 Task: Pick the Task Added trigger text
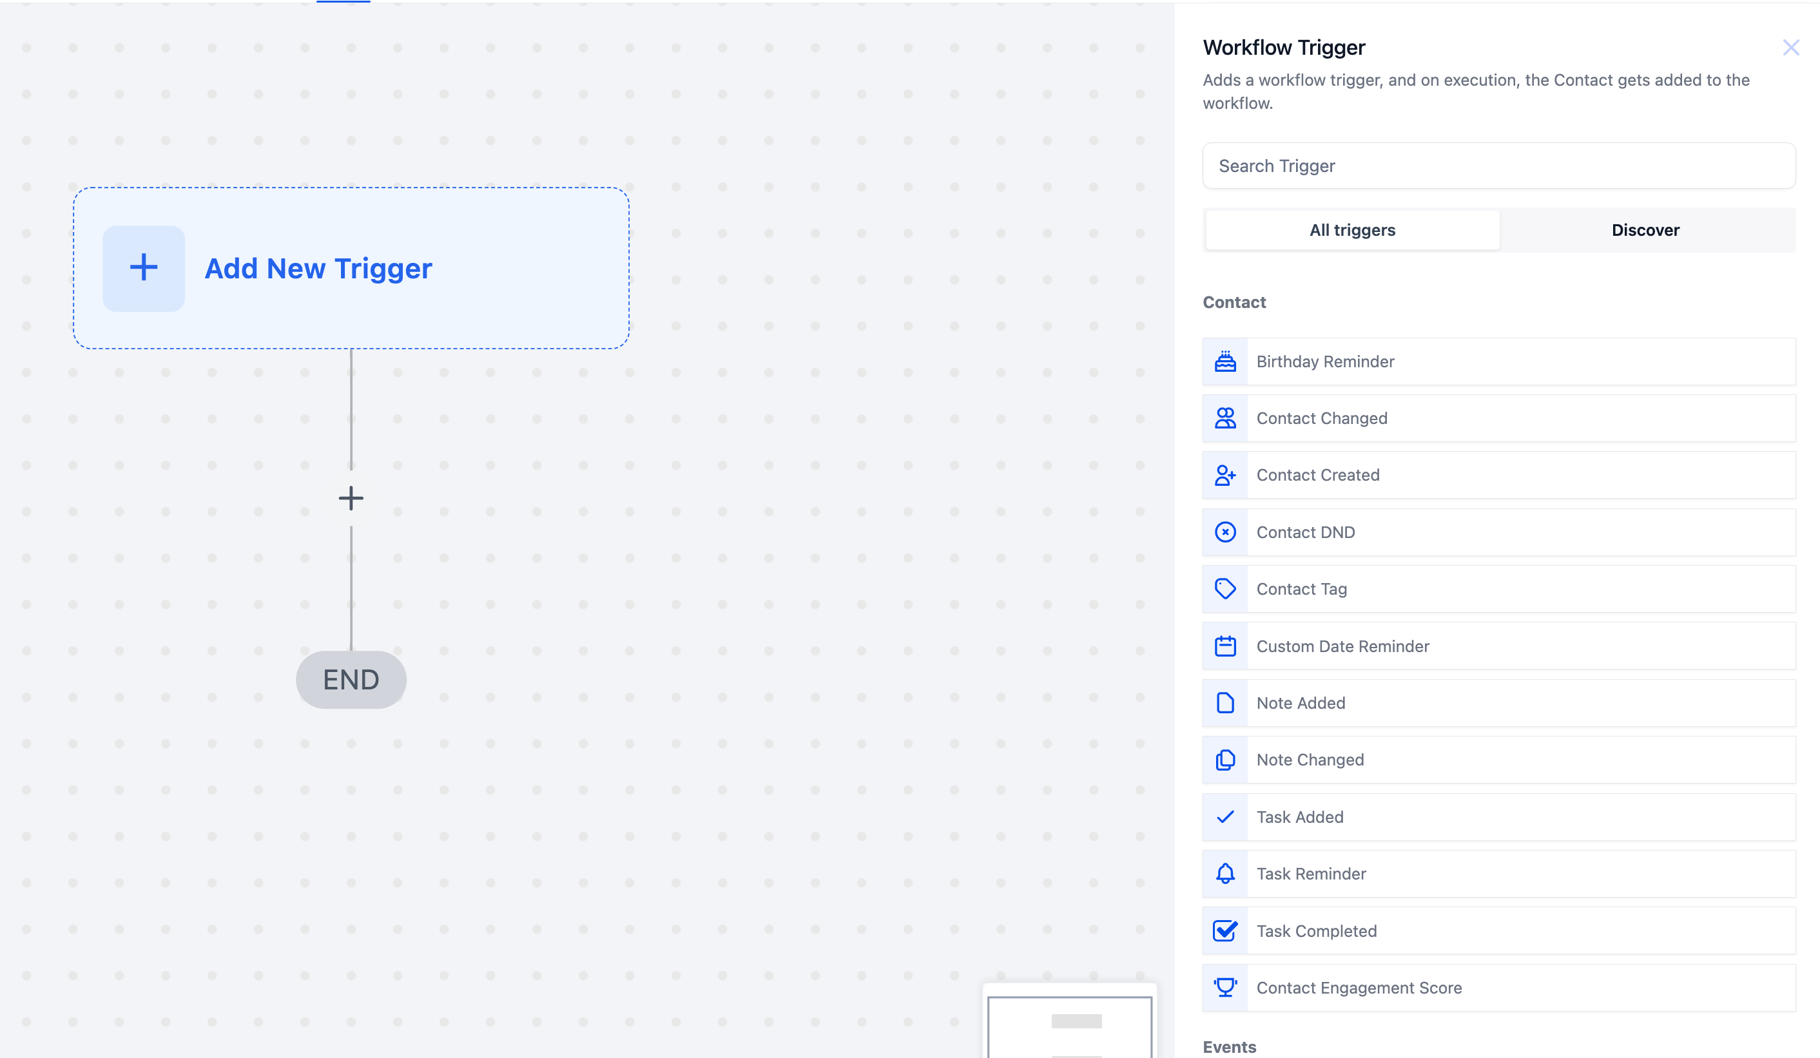point(1300,817)
